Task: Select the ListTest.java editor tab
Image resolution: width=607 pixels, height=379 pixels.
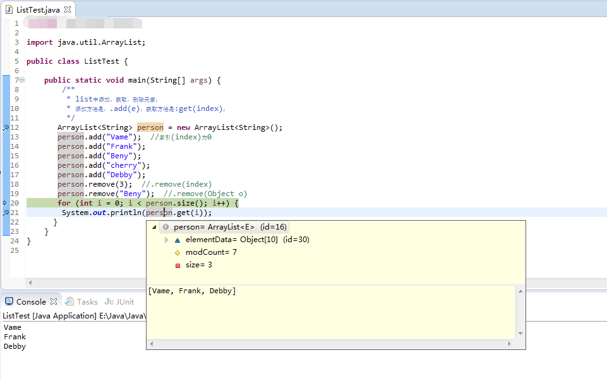Action: click(x=38, y=9)
